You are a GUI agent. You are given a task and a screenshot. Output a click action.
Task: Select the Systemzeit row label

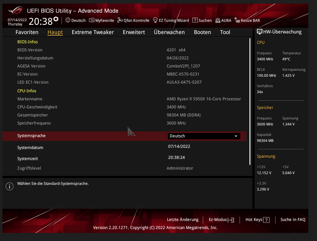pos(27,159)
